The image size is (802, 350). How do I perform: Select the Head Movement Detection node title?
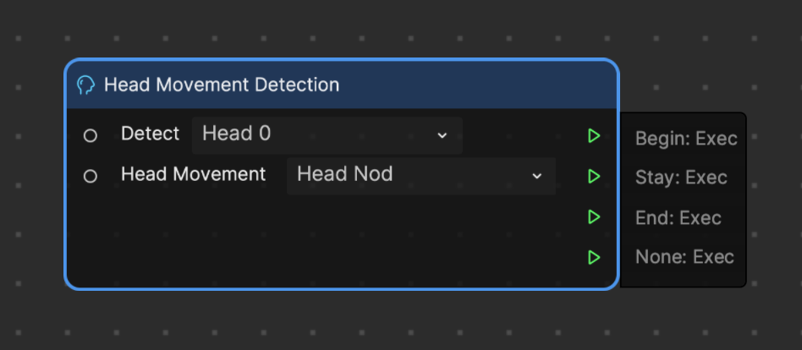click(x=222, y=85)
